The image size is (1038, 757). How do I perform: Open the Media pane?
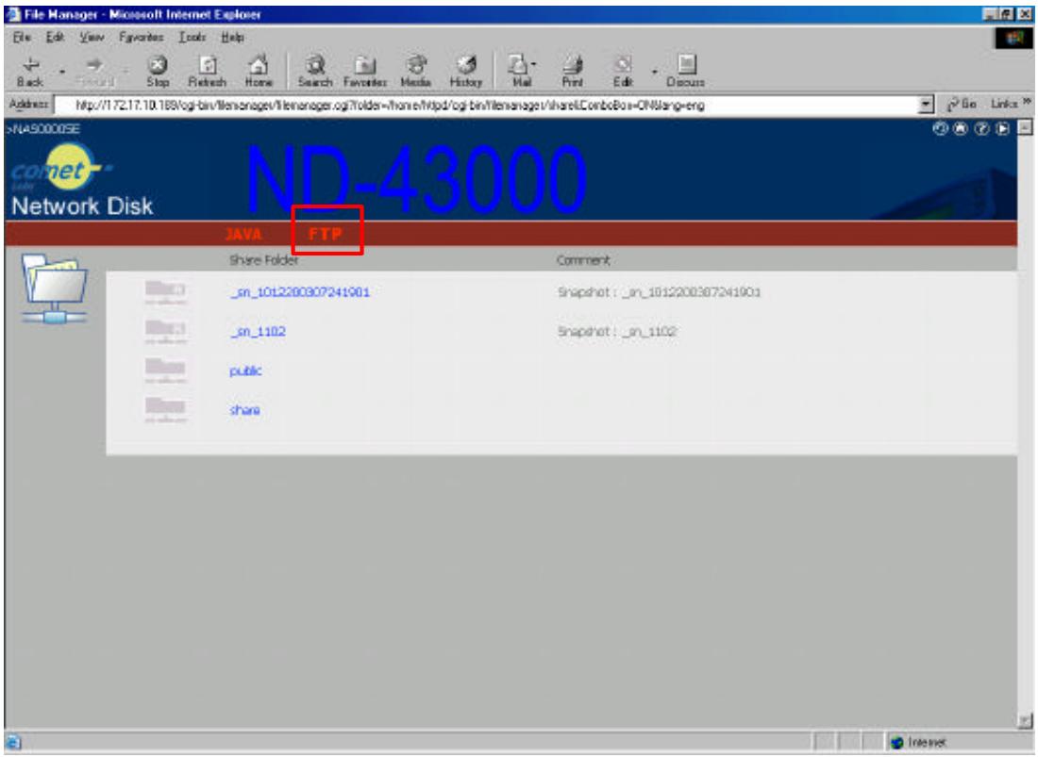coord(416,72)
